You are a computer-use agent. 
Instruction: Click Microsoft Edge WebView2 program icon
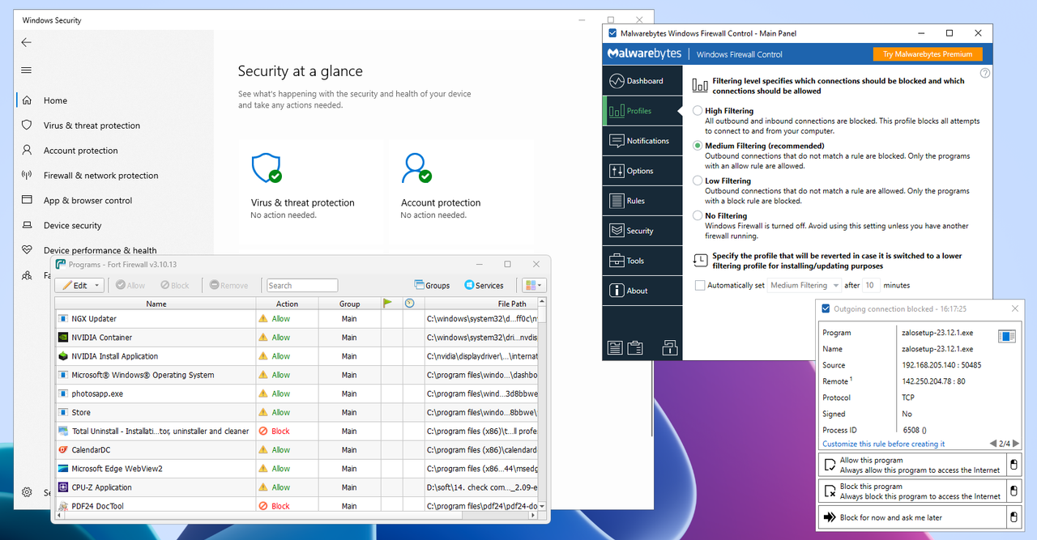pos(63,469)
